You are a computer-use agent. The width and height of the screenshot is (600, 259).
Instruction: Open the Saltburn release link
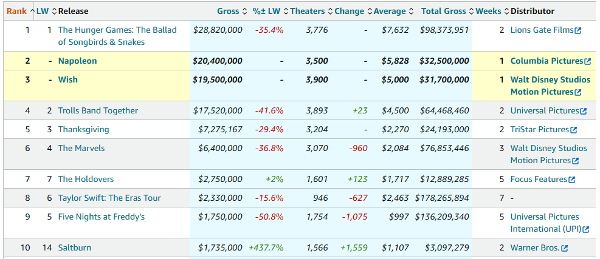[74, 247]
